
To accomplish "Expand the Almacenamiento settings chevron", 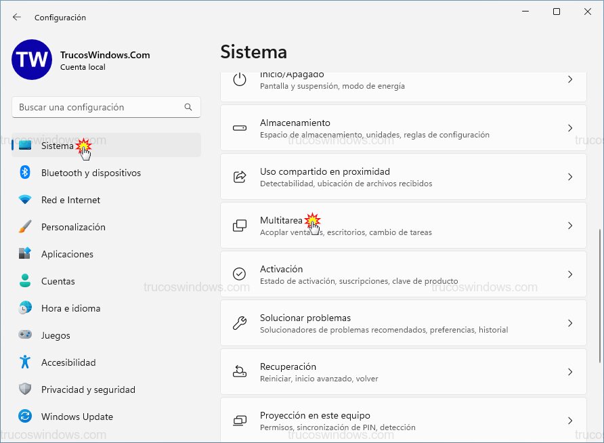I will pos(570,128).
